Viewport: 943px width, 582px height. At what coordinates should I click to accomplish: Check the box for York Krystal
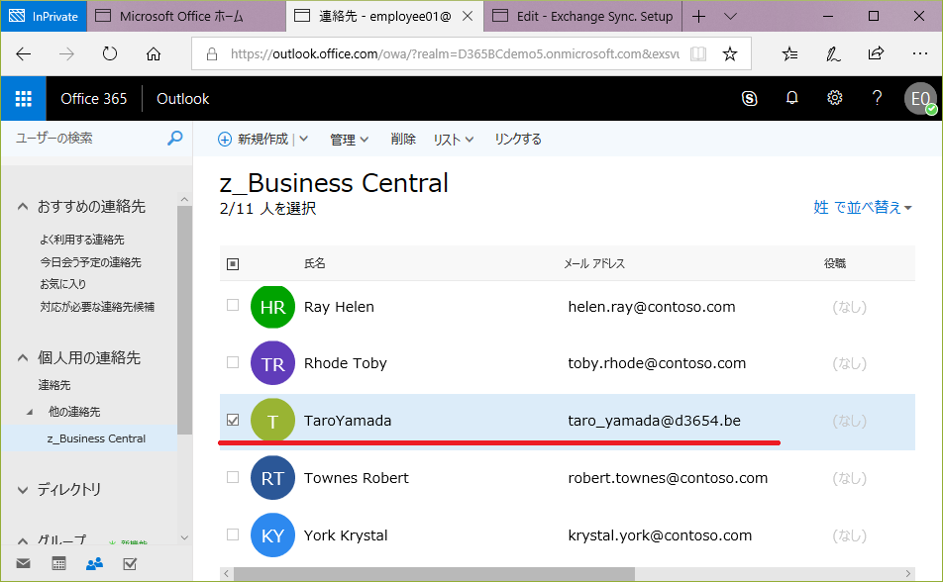(233, 534)
